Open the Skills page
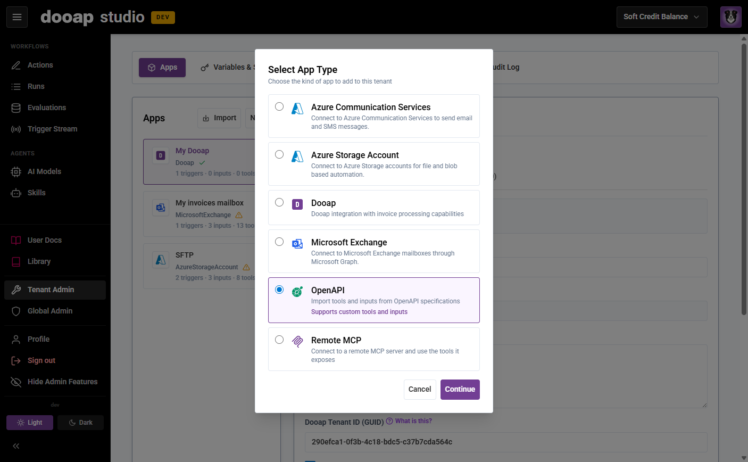 point(55,193)
